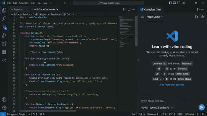Open Customize Layout icon
Screen dimensions: 207x116
183,3
